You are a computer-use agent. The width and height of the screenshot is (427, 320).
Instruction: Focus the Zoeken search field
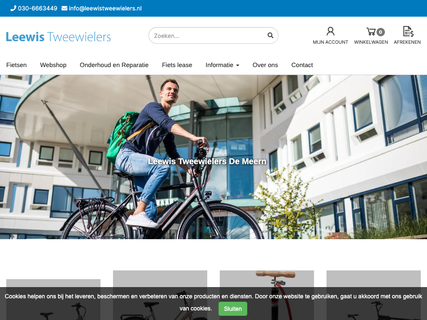[208, 36]
